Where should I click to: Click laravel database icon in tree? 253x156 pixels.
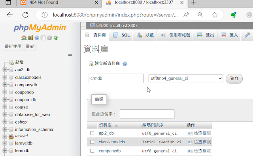[11, 137]
